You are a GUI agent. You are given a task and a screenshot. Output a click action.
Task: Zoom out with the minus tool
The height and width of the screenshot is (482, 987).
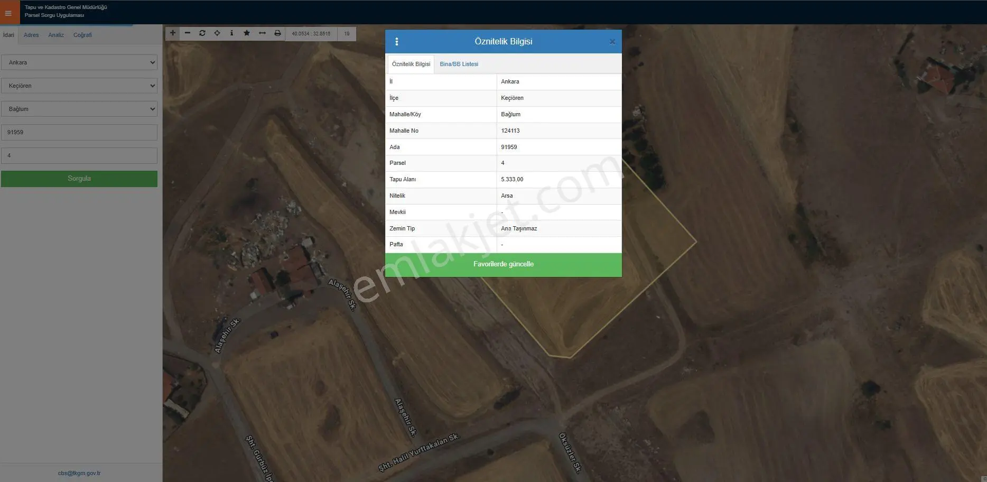[x=188, y=33]
